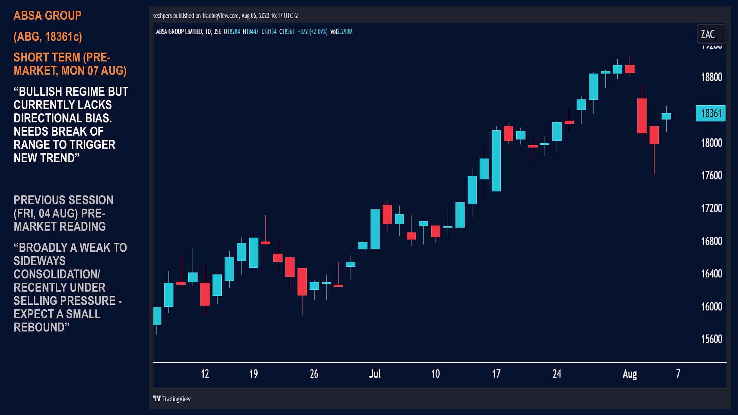Select the Aug label on time axis
This screenshot has width=738, height=415.
[630, 373]
